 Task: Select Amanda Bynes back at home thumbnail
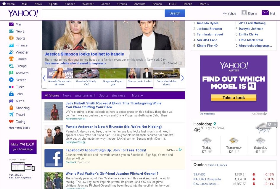(60, 78)
